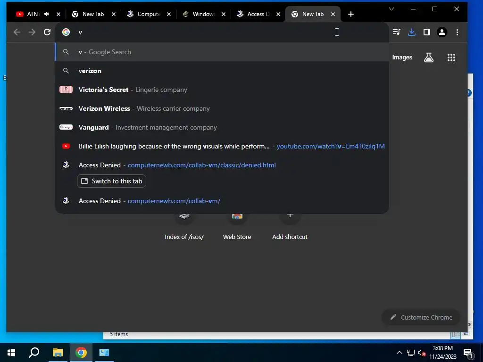Switch Explorer window to large icons view
Screen dimensions: 483x362
tap(466, 334)
